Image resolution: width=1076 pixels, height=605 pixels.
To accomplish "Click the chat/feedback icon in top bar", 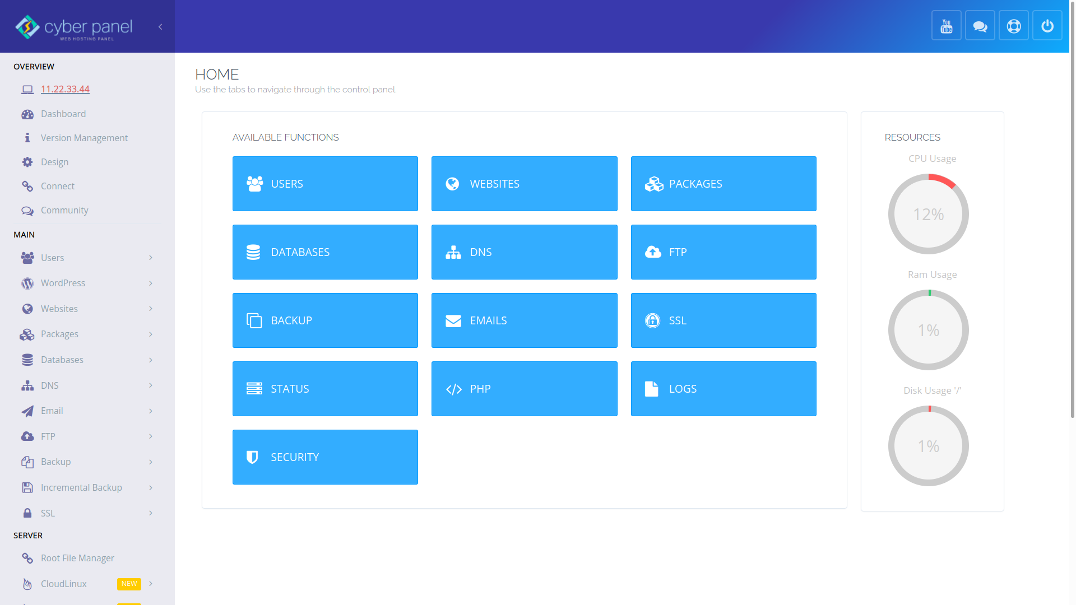I will [x=980, y=25].
